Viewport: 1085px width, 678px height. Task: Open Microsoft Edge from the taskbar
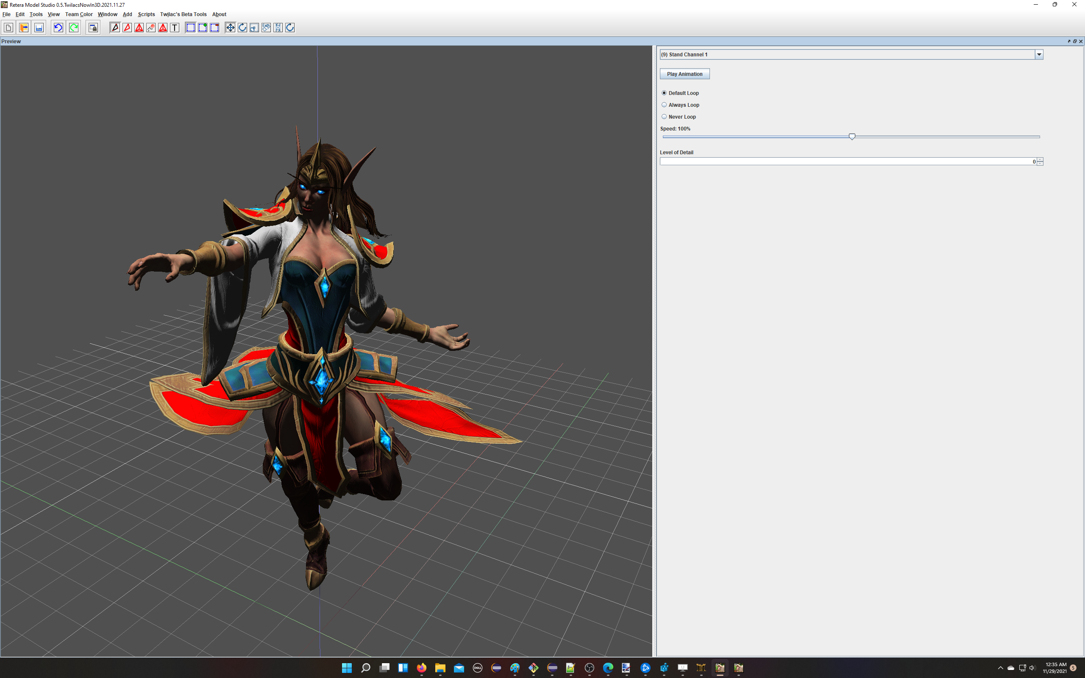(608, 668)
